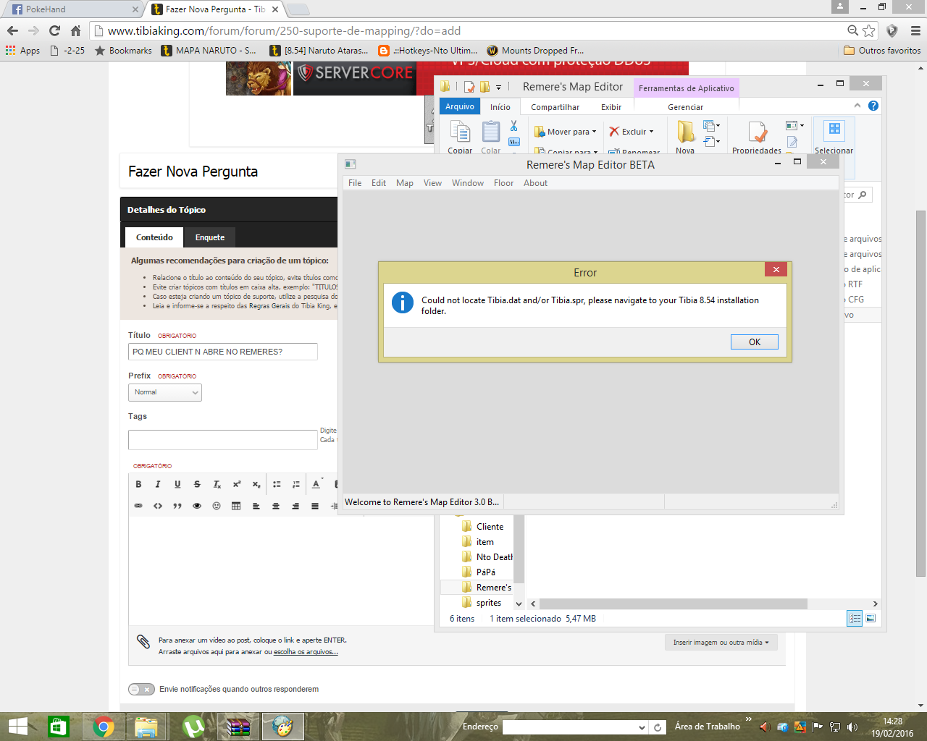Justify text in the post editor
The height and width of the screenshot is (741, 927).
point(315,506)
